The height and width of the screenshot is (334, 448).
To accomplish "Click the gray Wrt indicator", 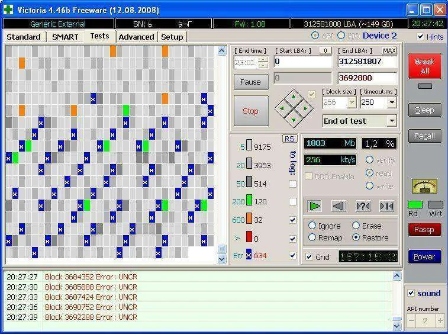I will (436, 204).
